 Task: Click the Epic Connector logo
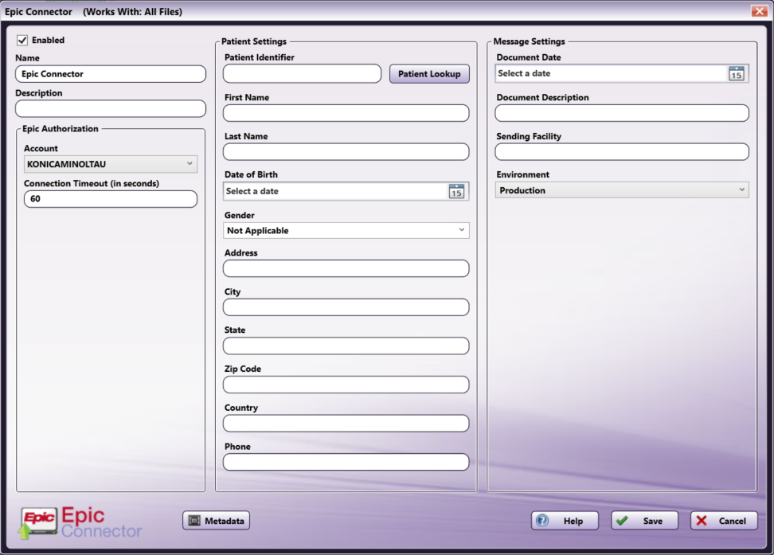[81, 523]
